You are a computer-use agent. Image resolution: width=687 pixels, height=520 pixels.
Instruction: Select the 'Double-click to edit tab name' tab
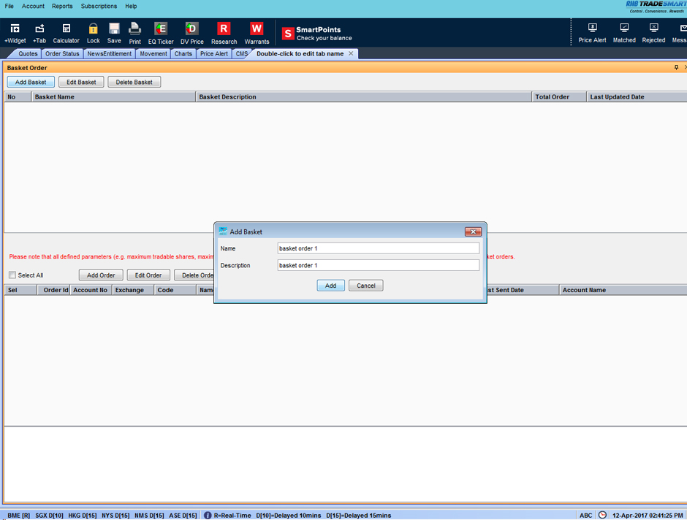pyautogui.click(x=300, y=54)
